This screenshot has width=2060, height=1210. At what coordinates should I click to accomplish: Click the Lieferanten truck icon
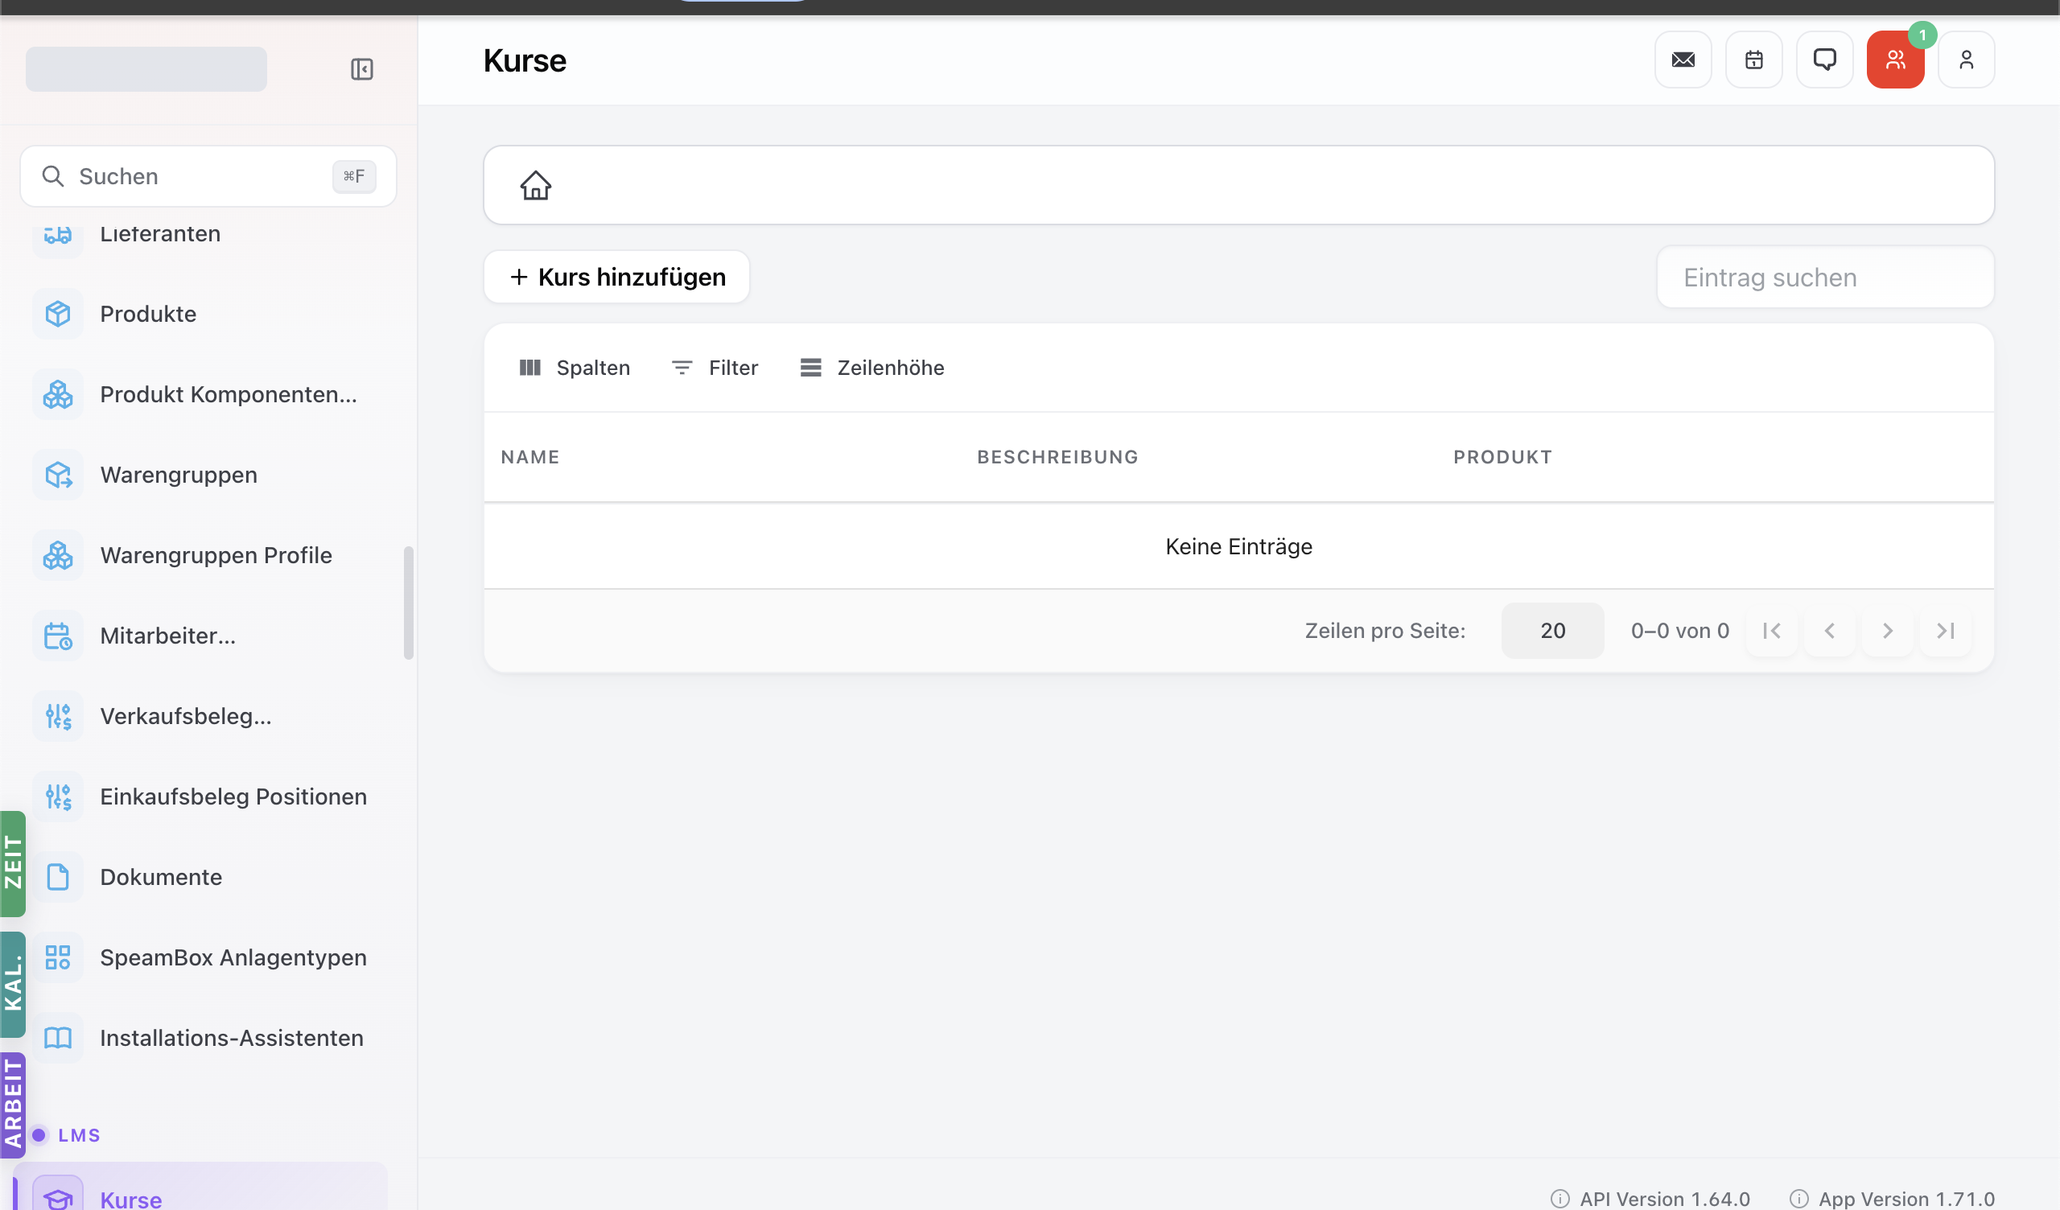pyautogui.click(x=58, y=237)
